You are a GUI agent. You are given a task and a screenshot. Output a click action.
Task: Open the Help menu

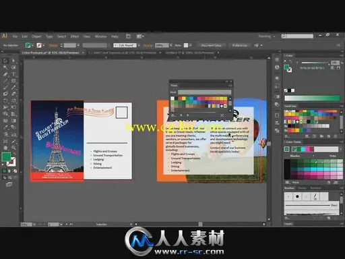[115, 36]
